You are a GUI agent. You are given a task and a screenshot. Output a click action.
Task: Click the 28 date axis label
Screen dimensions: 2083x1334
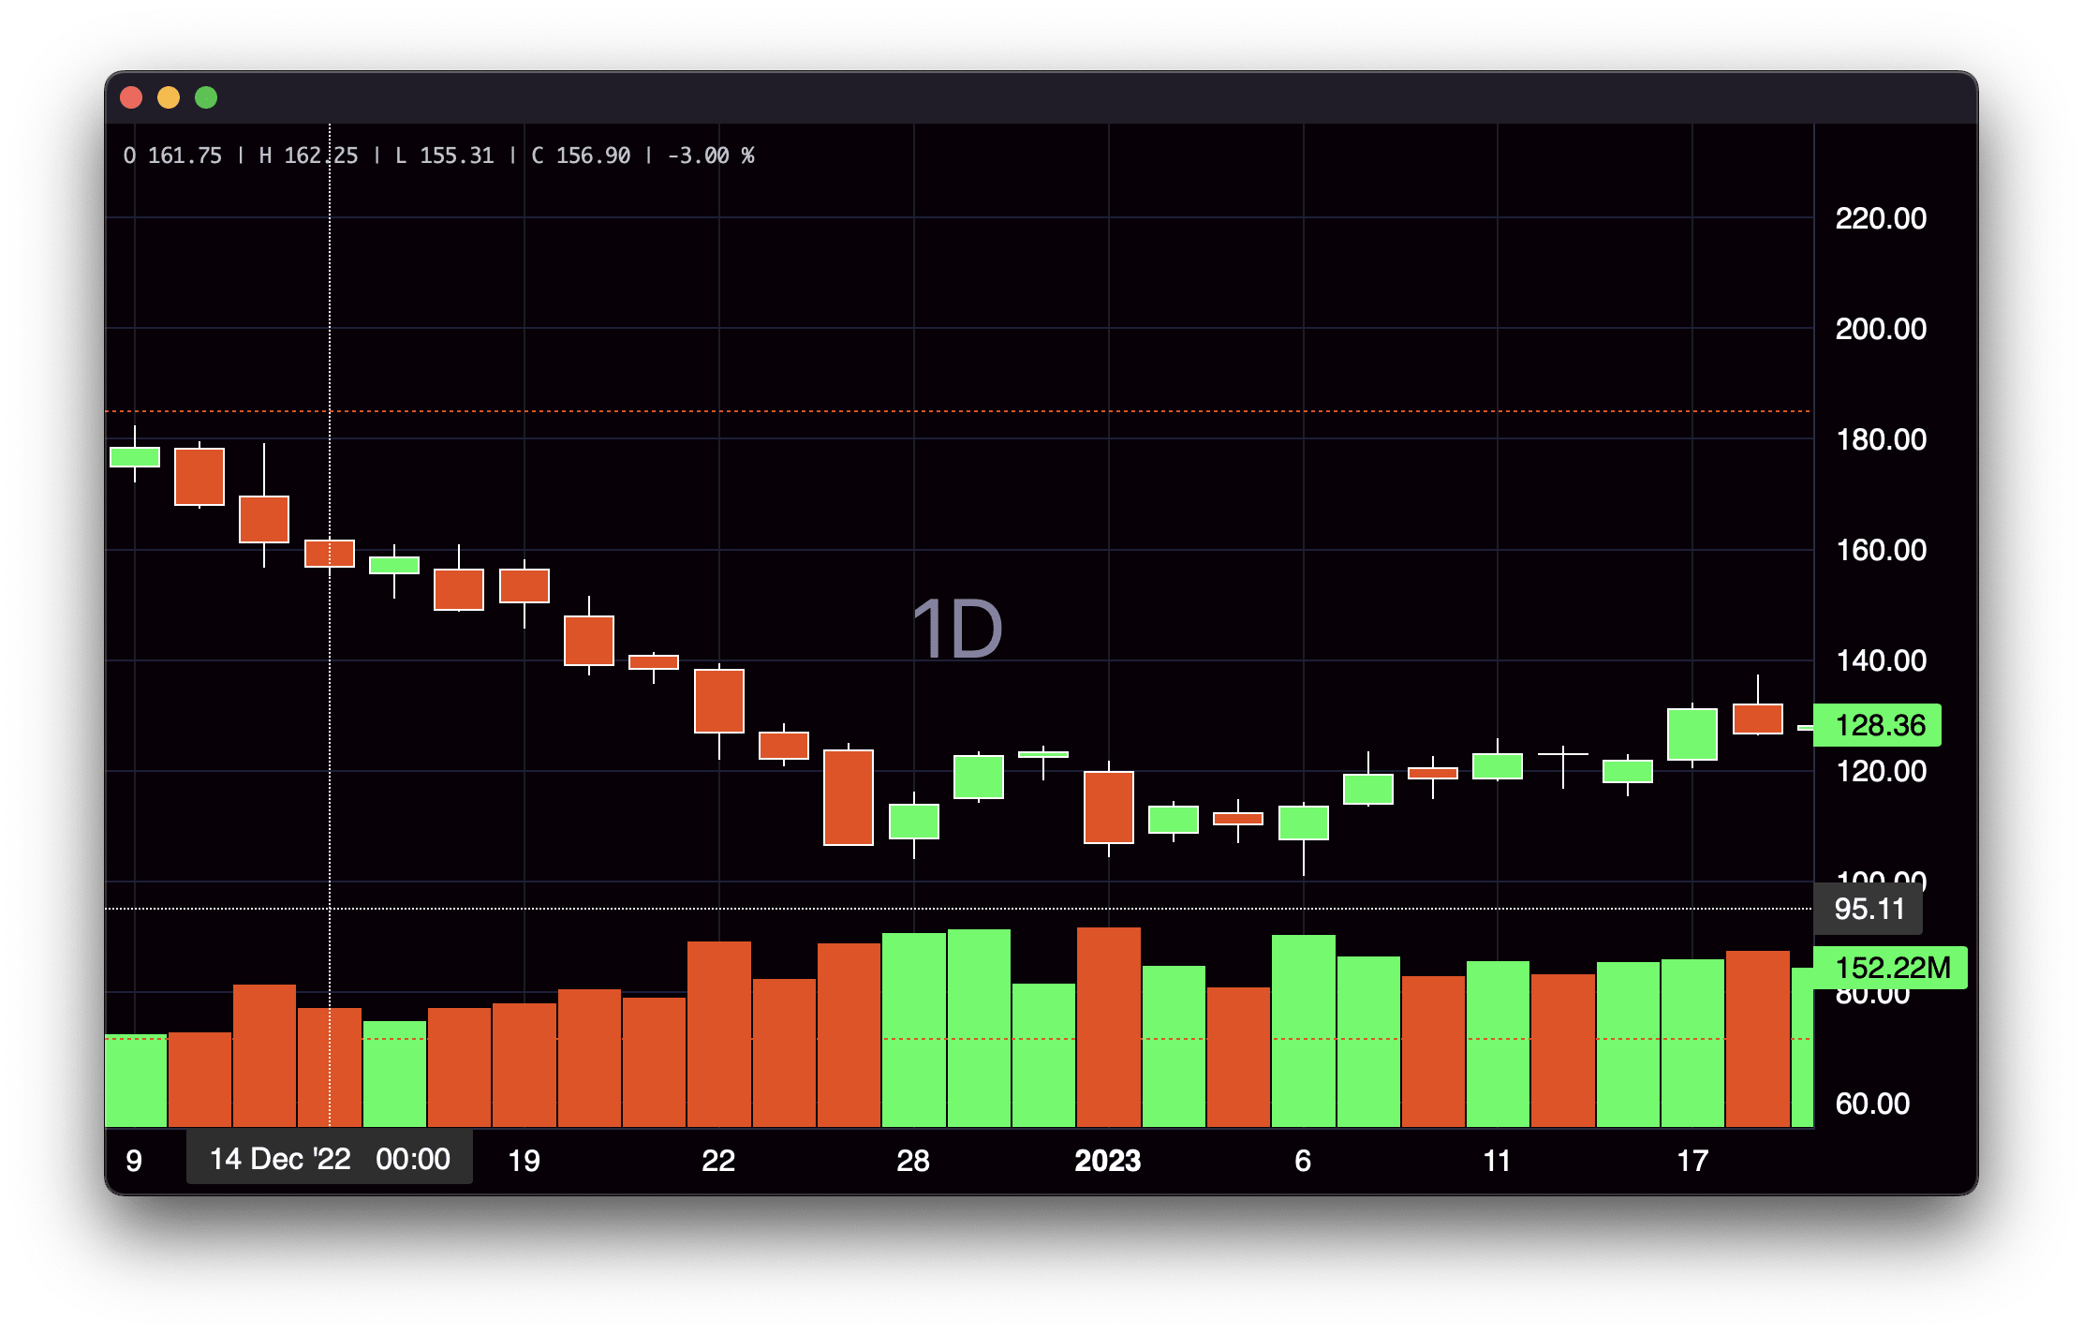point(912,1161)
